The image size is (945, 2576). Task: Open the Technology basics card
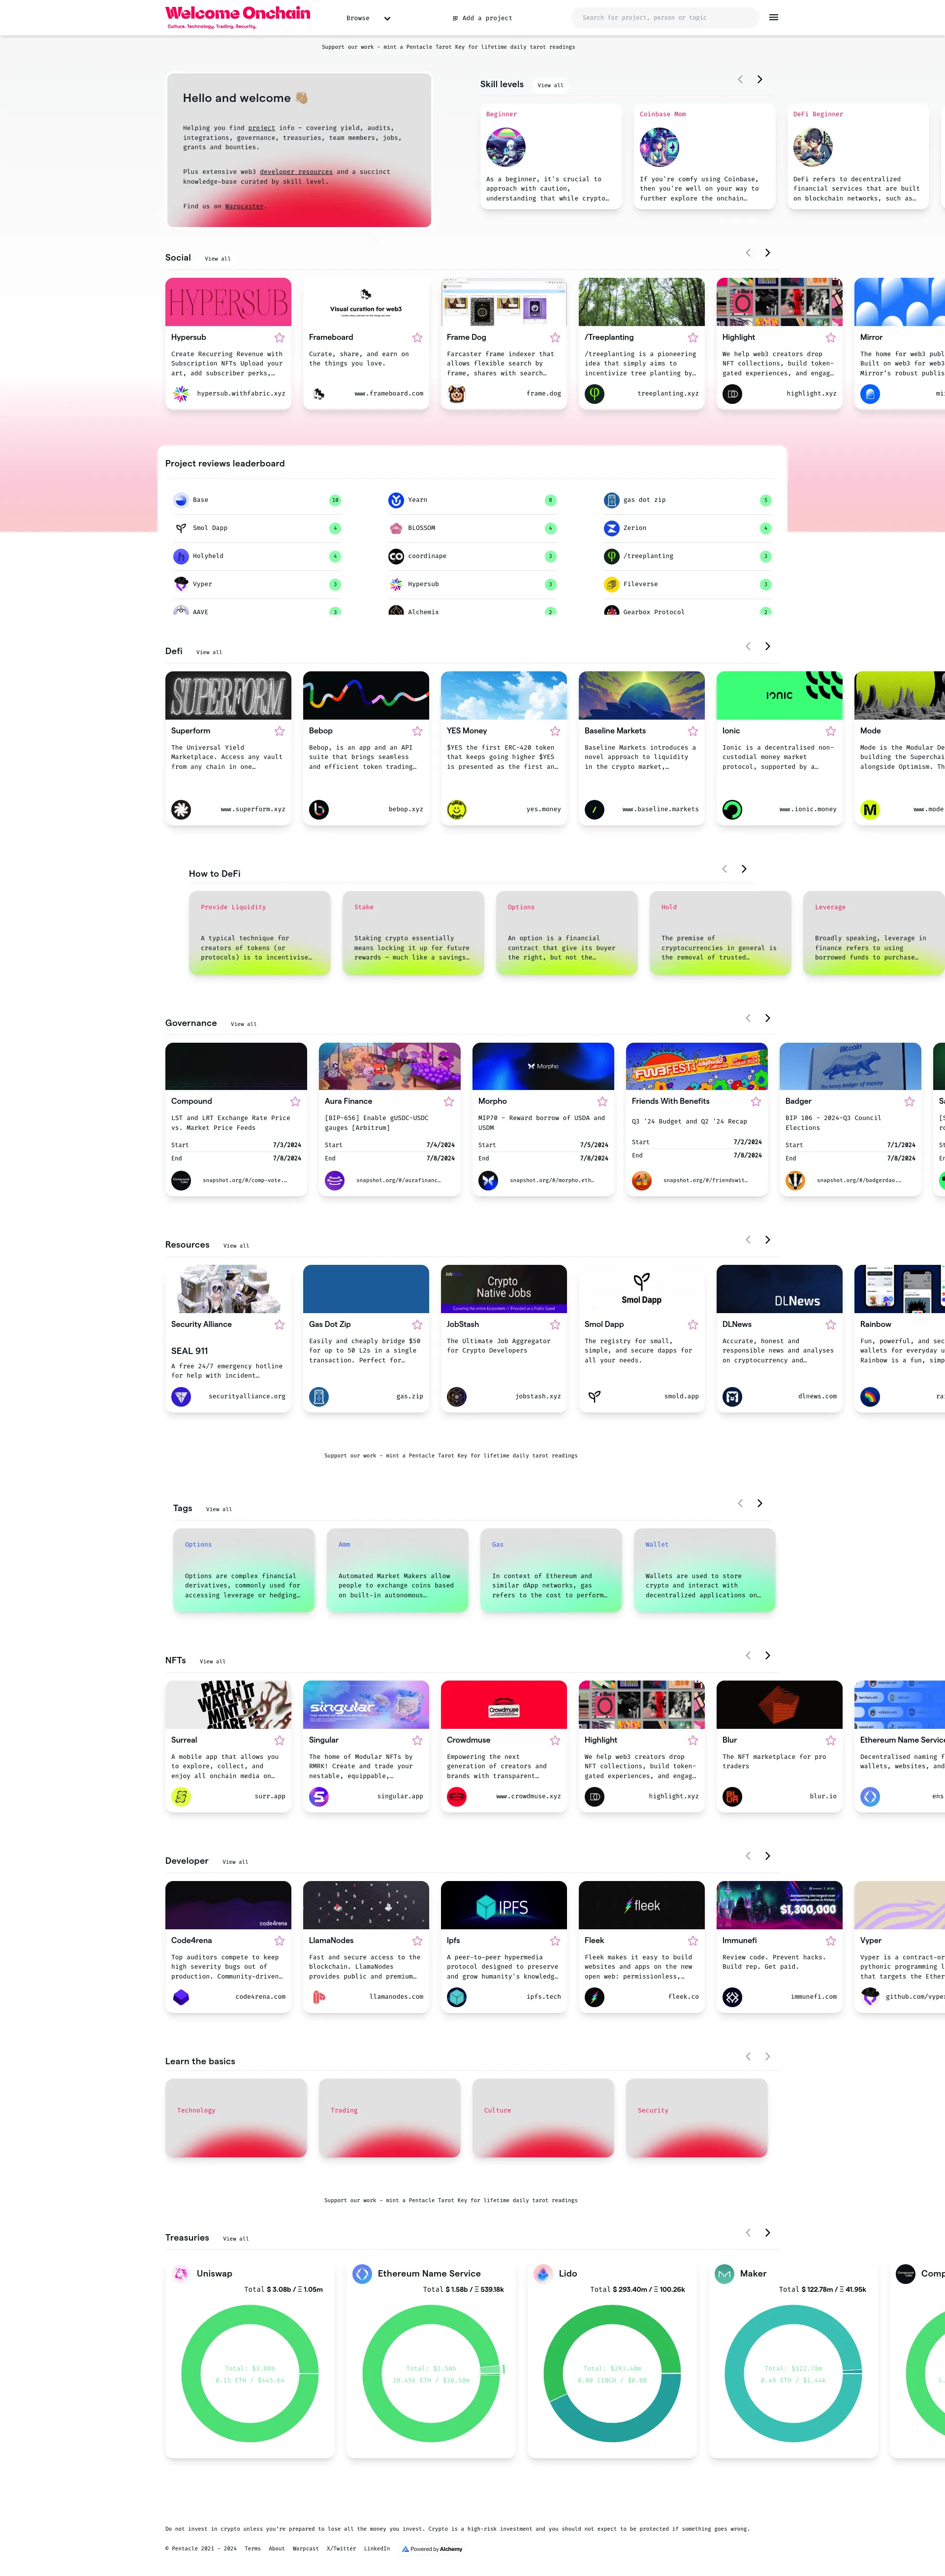point(236,2118)
